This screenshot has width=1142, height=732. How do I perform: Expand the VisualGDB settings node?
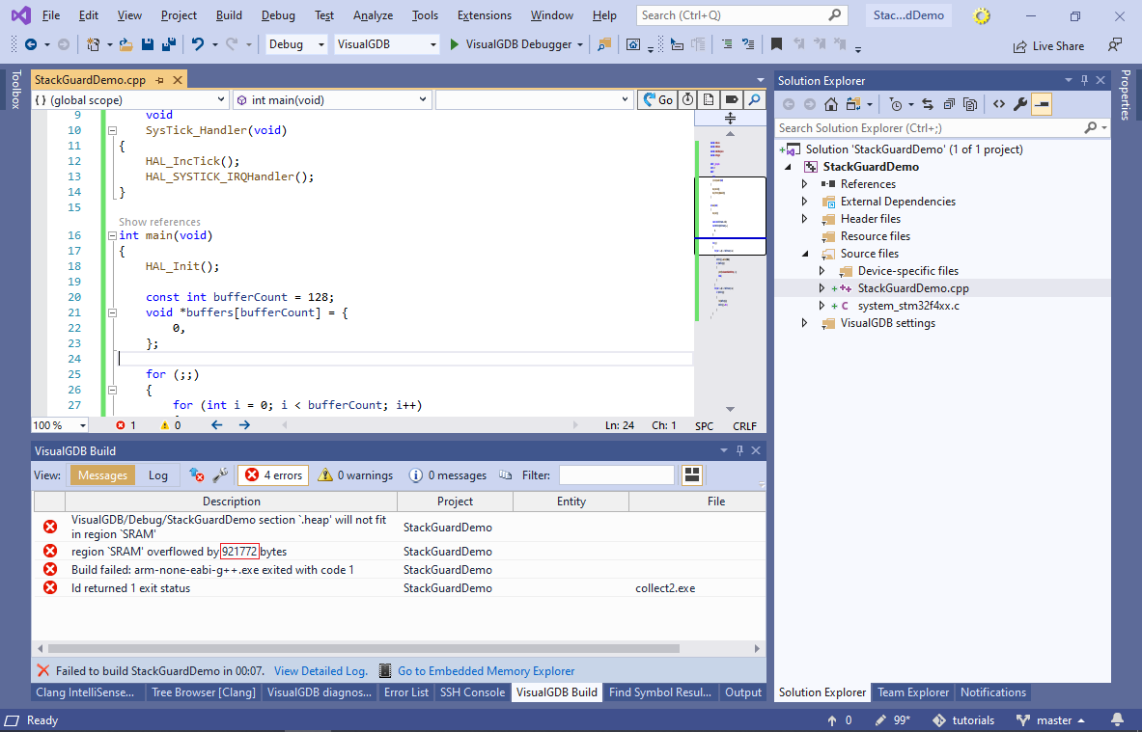point(805,323)
